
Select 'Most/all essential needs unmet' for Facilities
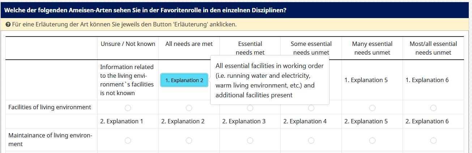click(x=433, y=108)
